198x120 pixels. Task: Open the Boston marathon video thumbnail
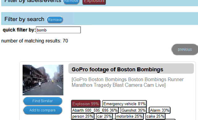(43, 80)
